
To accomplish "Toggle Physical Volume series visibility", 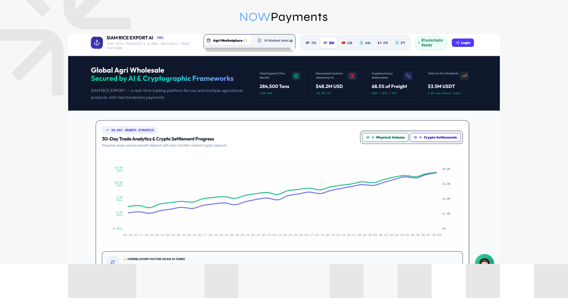I will tap(384, 137).
